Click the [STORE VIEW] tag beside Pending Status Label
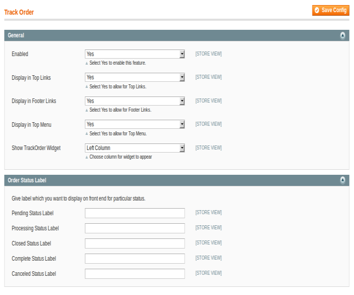The width and height of the screenshot is (354, 295). point(208,213)
